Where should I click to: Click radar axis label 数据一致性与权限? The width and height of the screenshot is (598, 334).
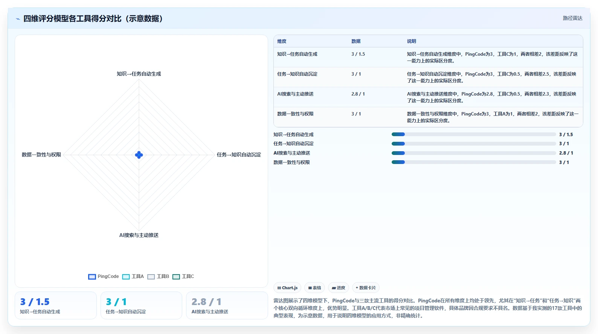(41, 155)
